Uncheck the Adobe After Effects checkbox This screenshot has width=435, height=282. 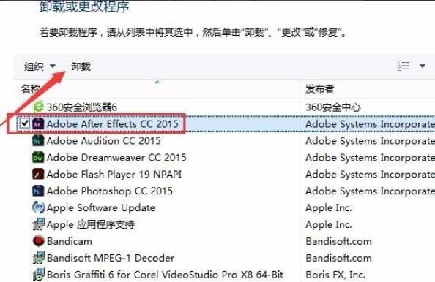[x=24, y=123]
